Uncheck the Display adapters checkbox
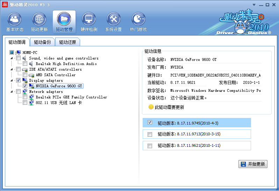Viewport: 279px width, 191px height. click(18, 80)
